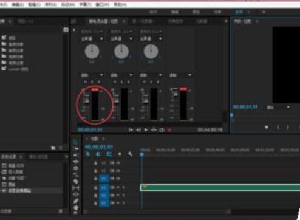Adjust the master channel volume fader
This screenshot has width=300, height=220.
(x=176, y=94)
